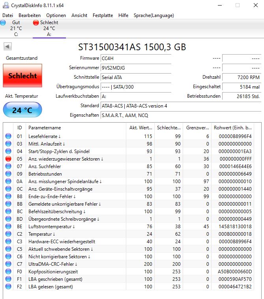264x299 pixels.
Task: Click the Eigenschaften field S.M.A.R.T., AAM, NCQ
Action: pyautogui.click(x=181, y=115)
